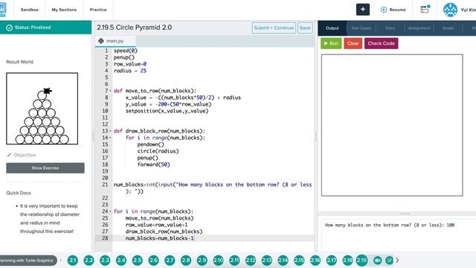Collapse the fold arrow at line 14
The height and width of the screenshot is (268, 476).
(x=110, y=138)
